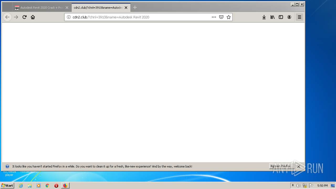The height and width of the screenshot is (189, 336).
Task: Go back with the back arrow button
Action: pyautogui.click(x=7, y=17)
